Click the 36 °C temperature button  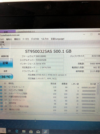click(6, 77)
